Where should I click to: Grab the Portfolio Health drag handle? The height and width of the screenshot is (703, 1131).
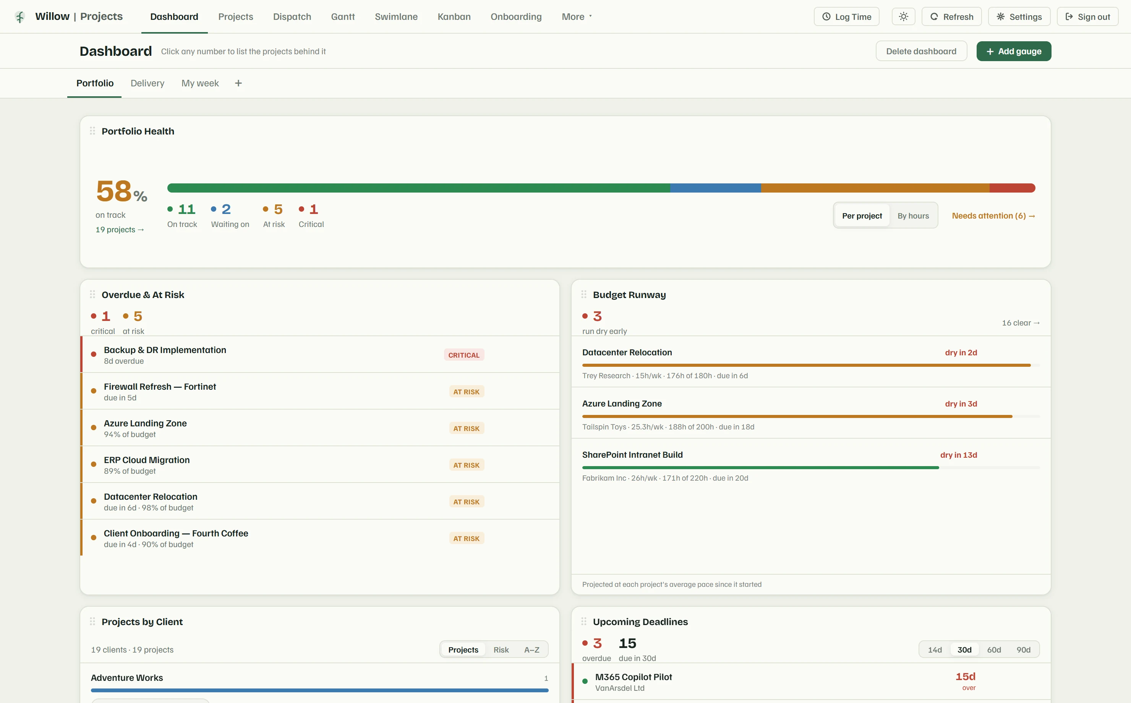[92, 131]
